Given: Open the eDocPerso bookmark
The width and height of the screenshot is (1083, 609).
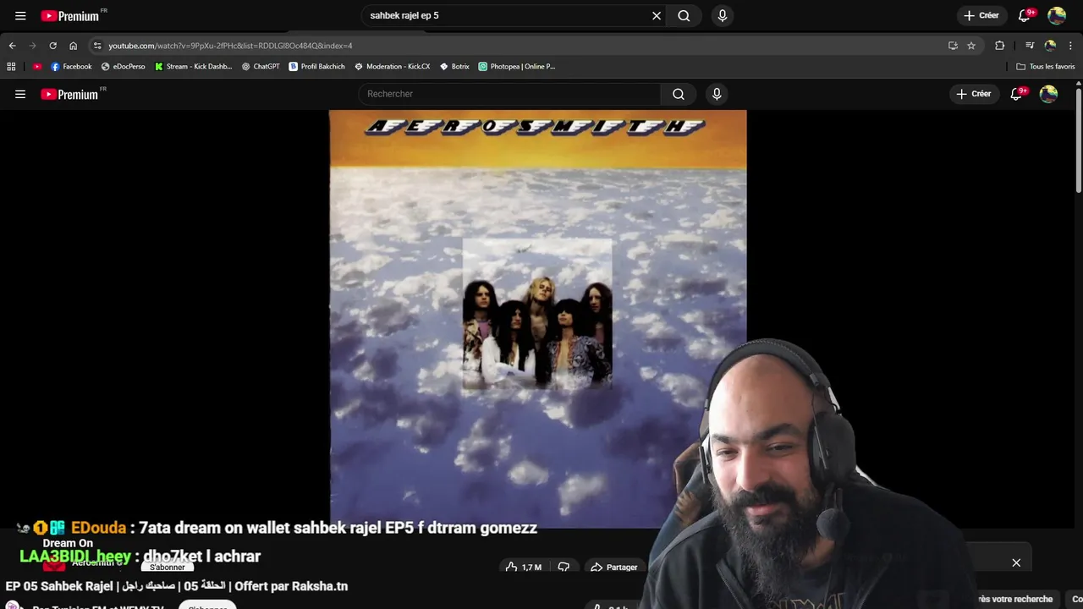Looking at the screenshot, I should [124, 66].
